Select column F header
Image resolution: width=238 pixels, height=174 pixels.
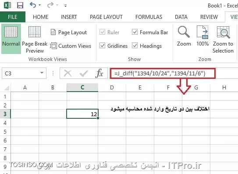coord(168,88)
